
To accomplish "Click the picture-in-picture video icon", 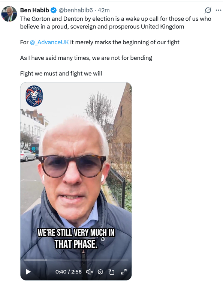I will (111, 272).
